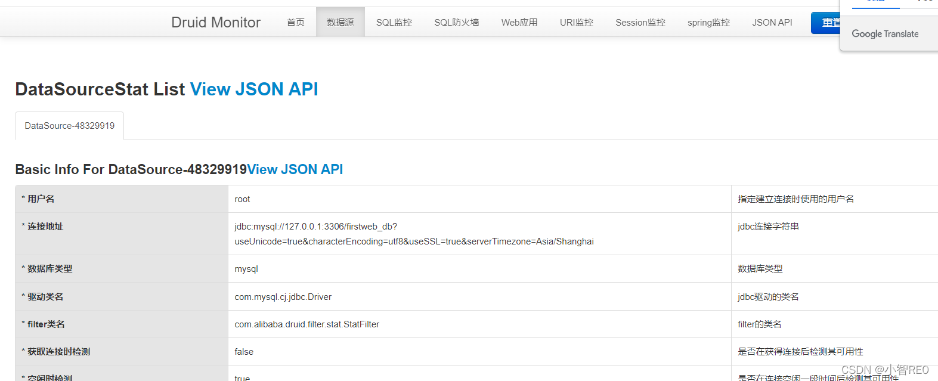
Task: Open the SQL监控 menu item
Action: pos(394,22)
